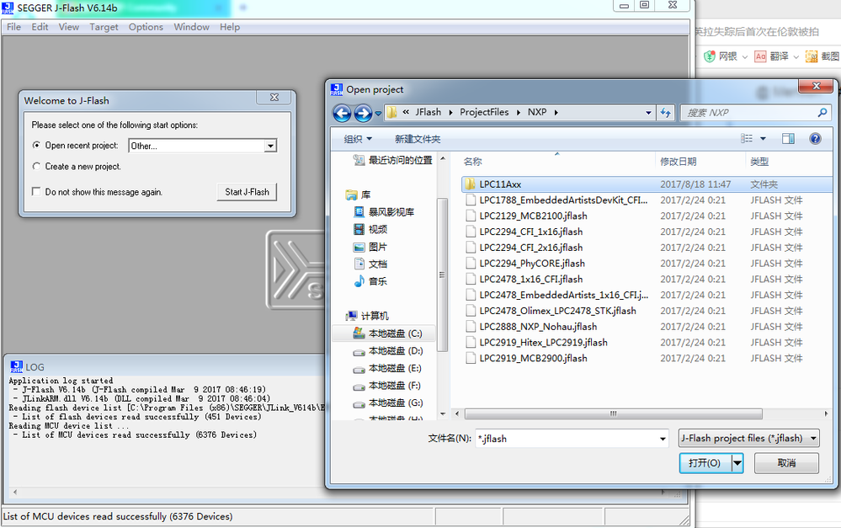Select the LPC11Axx folder

647,184
